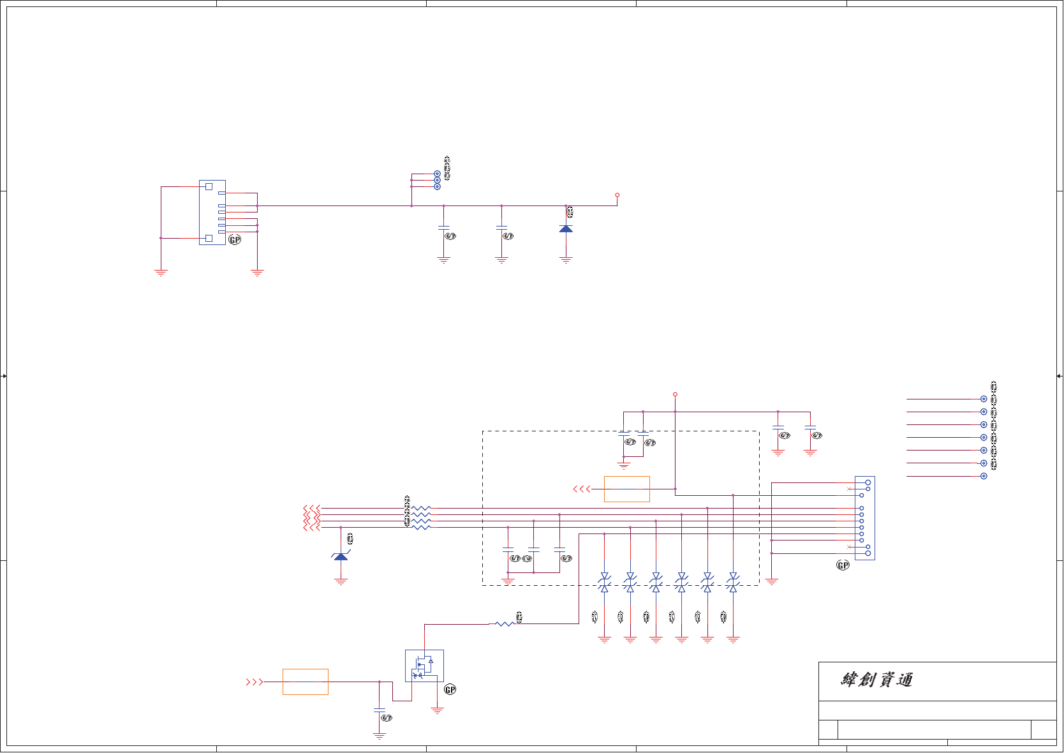Screen dimensions: 1064x753
Task: Click the bottom of three test points above top rail
Action: 437,186
